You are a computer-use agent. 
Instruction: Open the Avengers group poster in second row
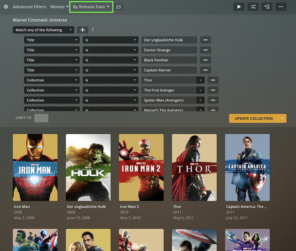coord(35,240)
